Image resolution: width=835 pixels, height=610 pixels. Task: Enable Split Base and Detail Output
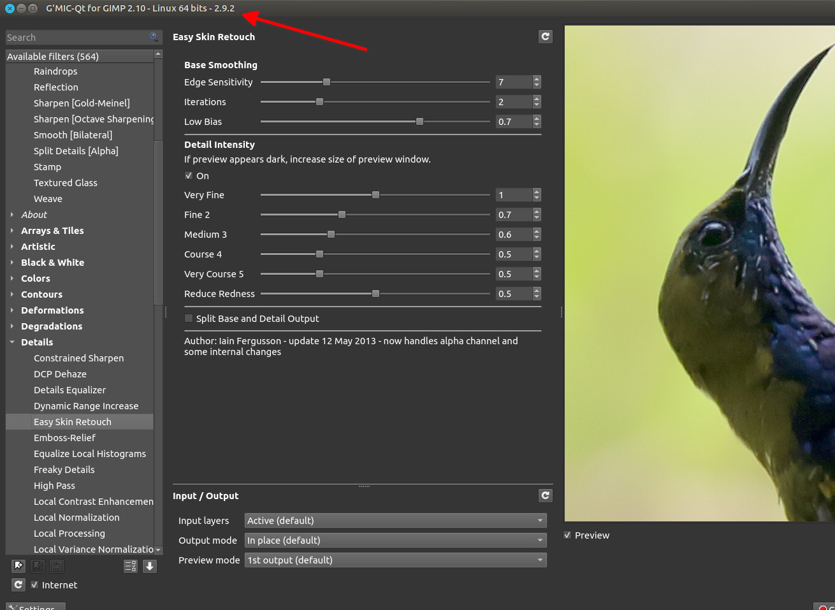[x=189, y=319]
